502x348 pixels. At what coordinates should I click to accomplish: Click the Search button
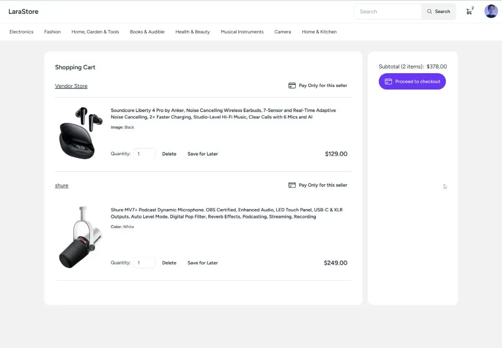pyautogui.click(x=438, y=11)
